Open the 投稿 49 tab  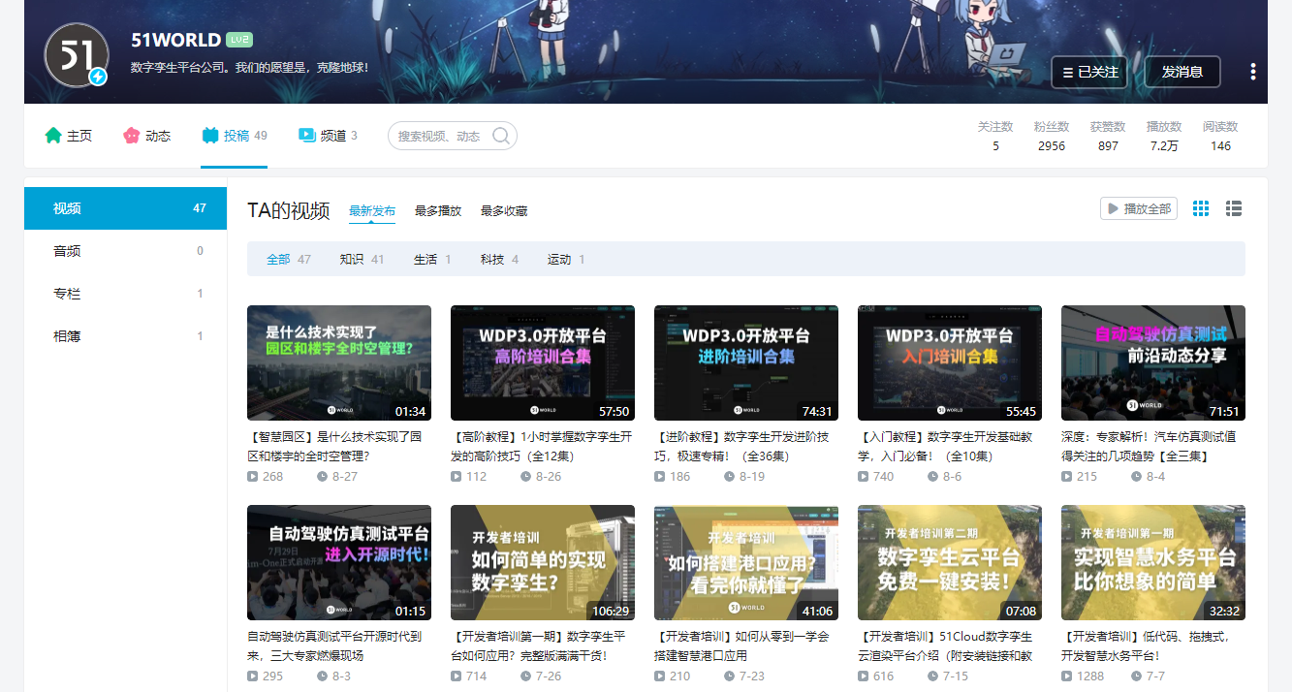tap(235, 136)
